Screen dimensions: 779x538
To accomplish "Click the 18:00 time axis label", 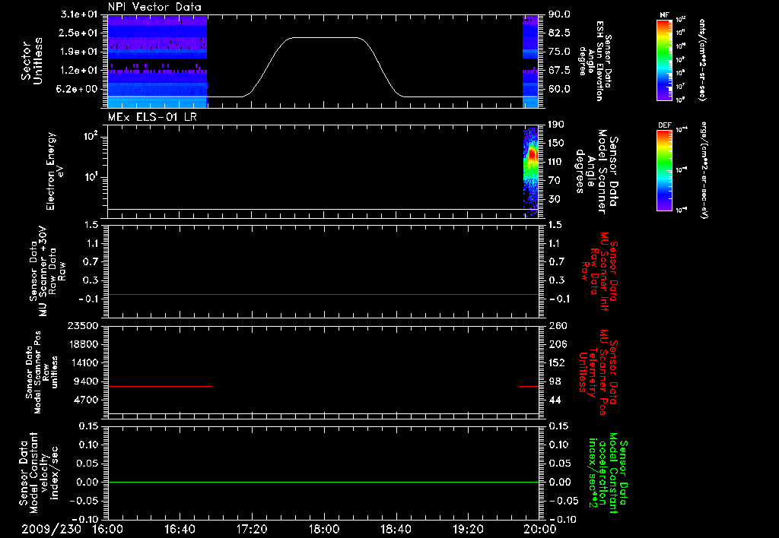I will click(x=324, y=529).
